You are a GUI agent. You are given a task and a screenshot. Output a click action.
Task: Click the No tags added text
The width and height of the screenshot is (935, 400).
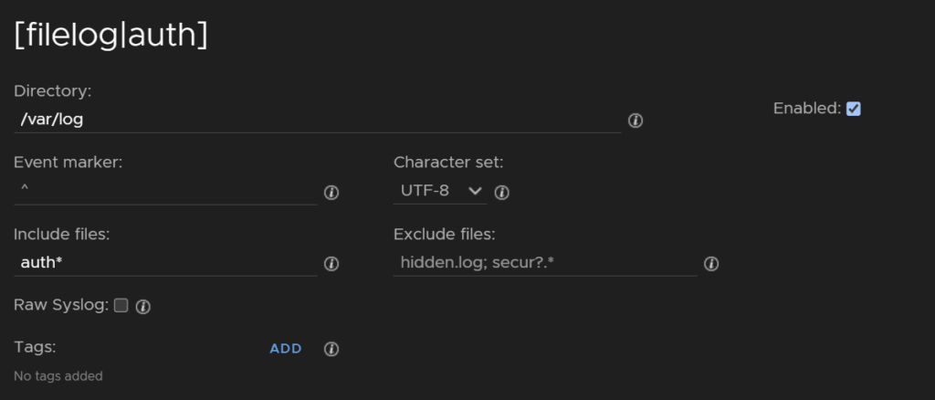point(58,376)
